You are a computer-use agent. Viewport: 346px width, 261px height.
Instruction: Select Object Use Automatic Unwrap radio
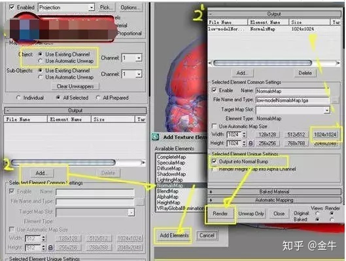click(40, 60)
